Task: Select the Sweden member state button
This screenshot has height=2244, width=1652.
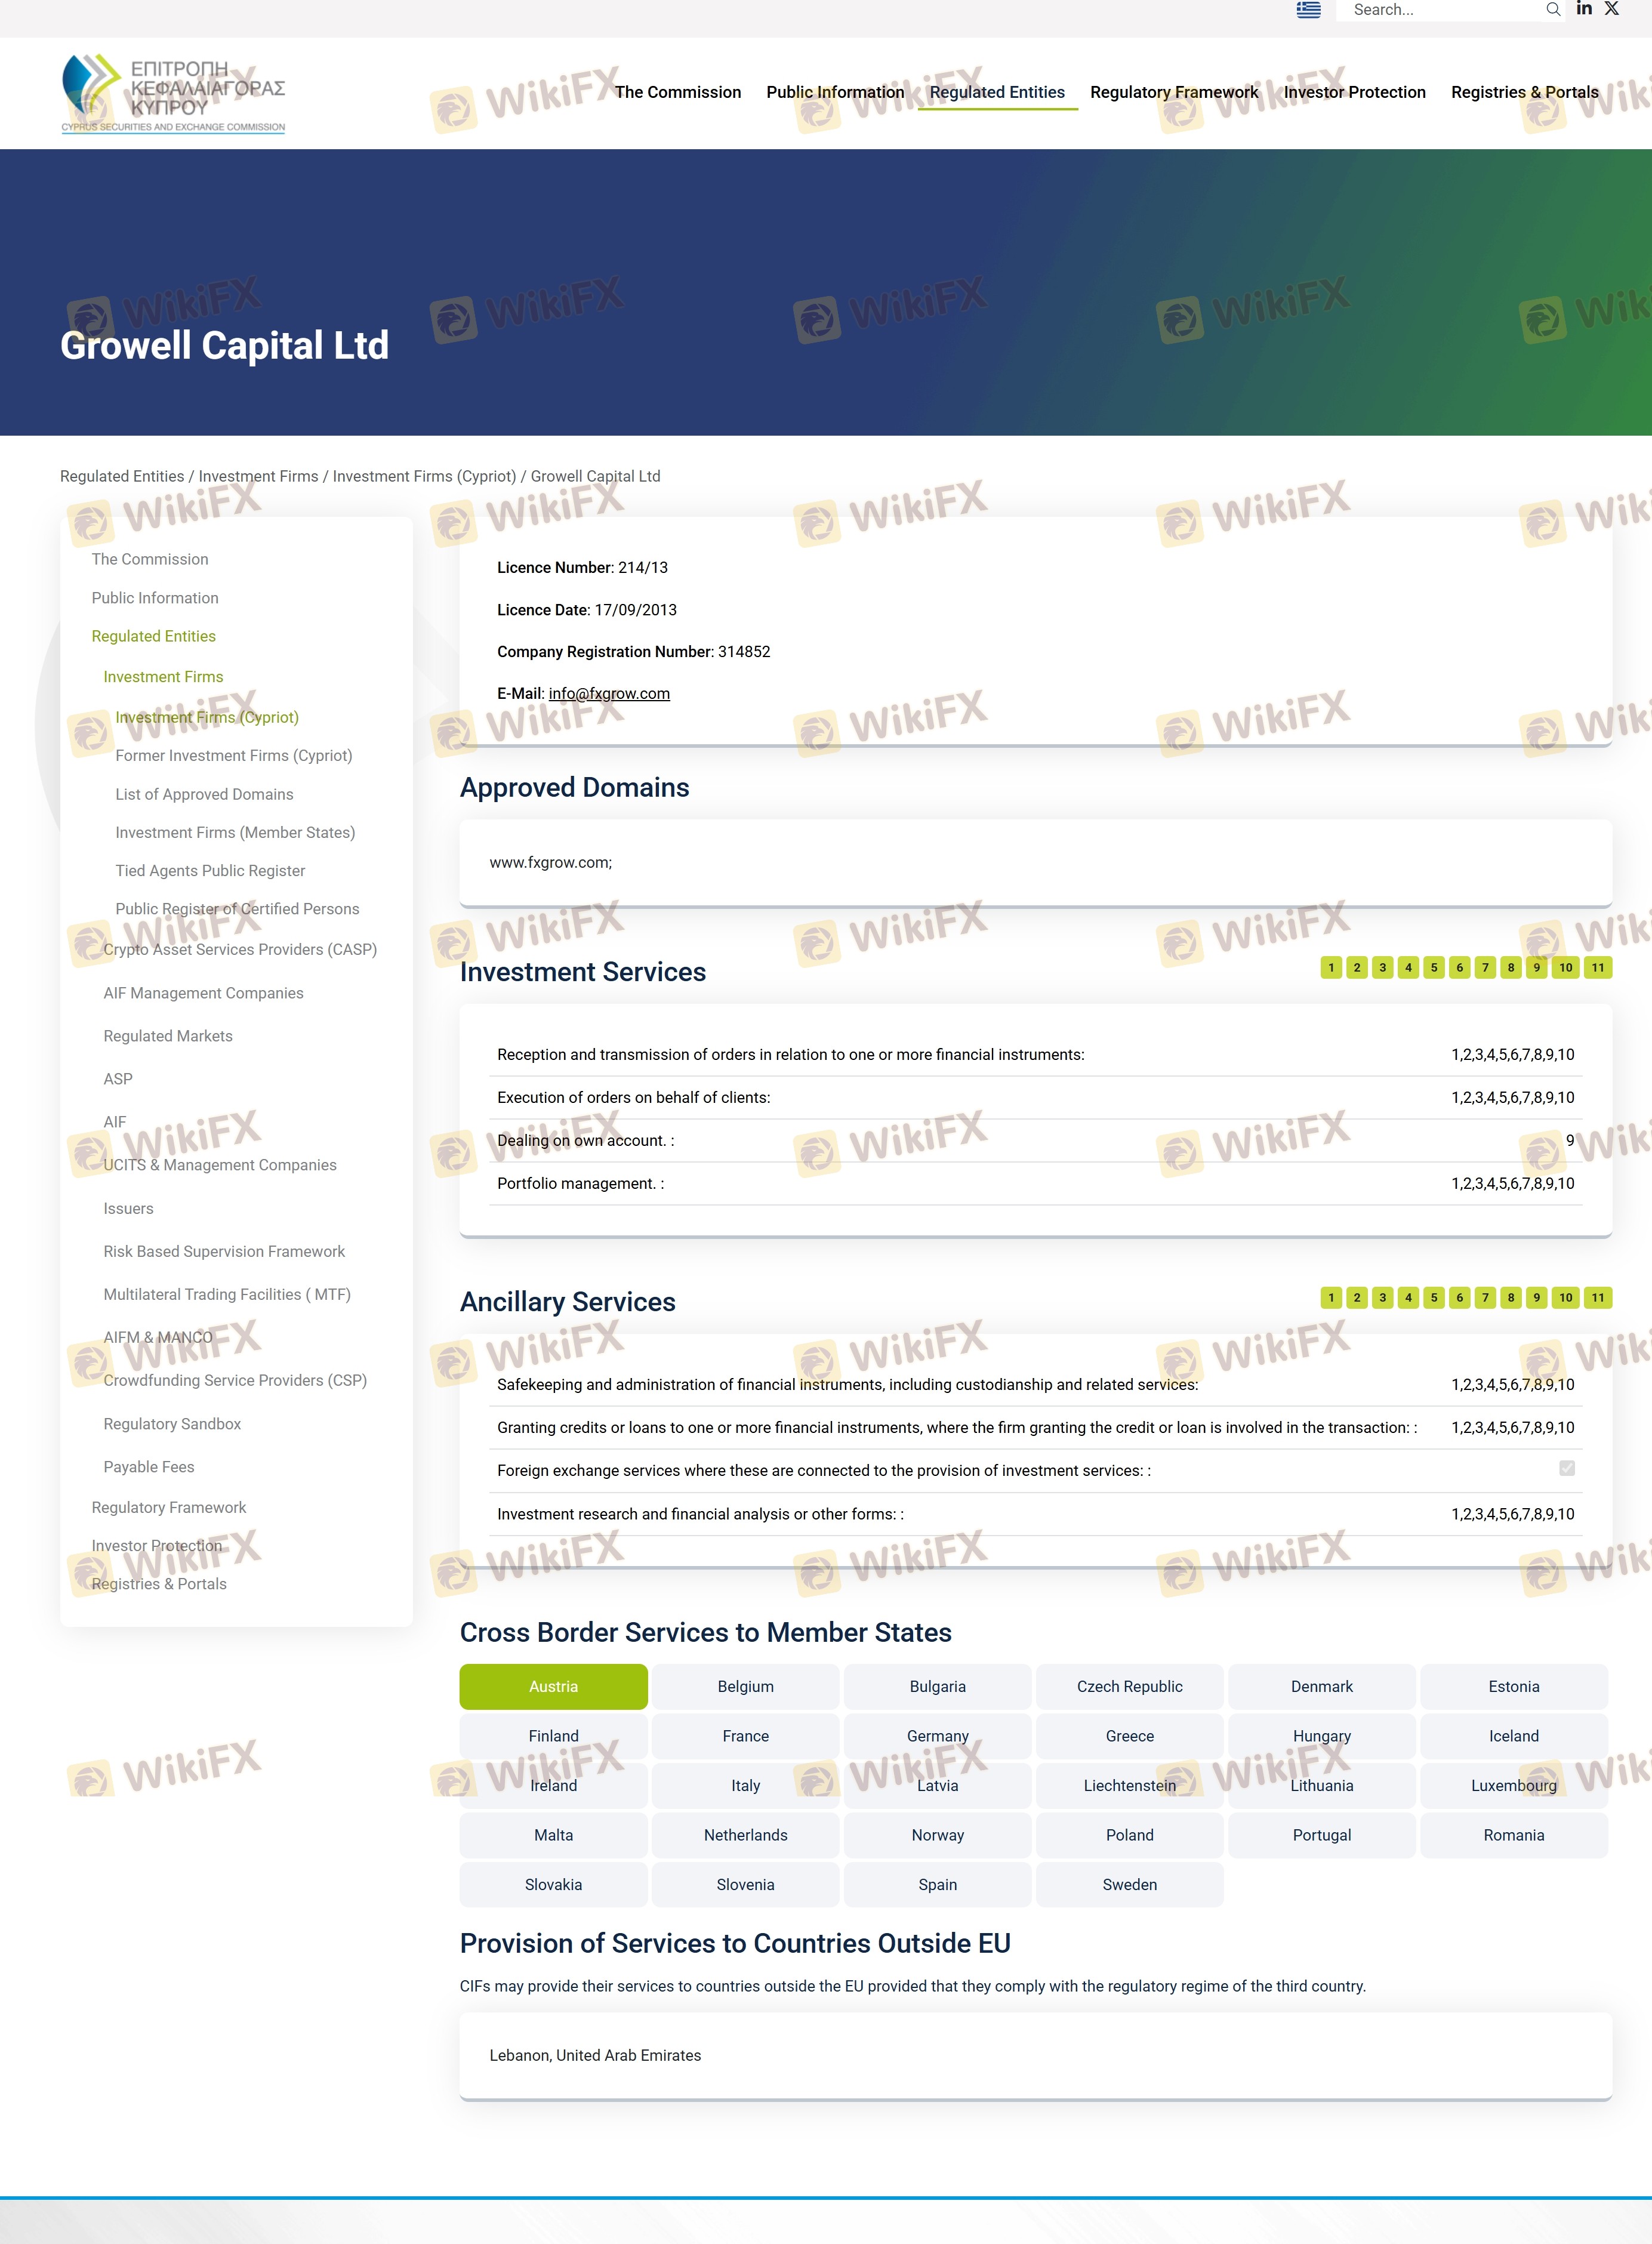Action: 1129,1884
